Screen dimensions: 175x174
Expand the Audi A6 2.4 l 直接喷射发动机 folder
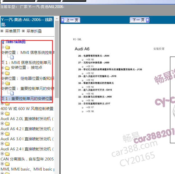pyautogui.click(x=2, y=144)
